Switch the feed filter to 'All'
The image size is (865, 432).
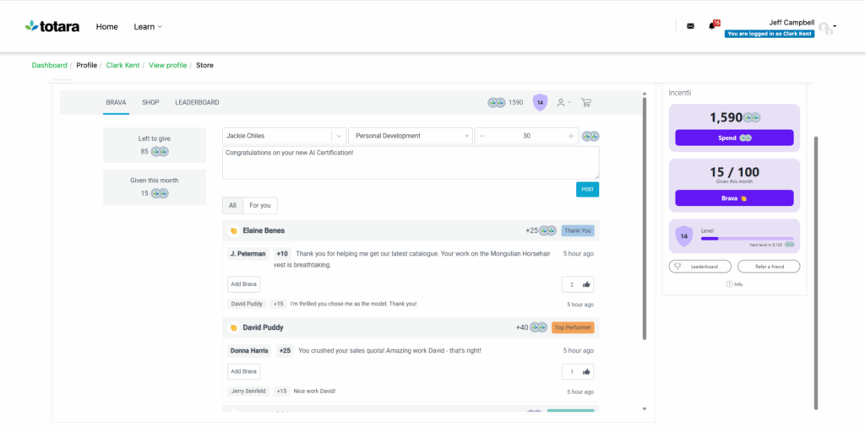(232, 205)
